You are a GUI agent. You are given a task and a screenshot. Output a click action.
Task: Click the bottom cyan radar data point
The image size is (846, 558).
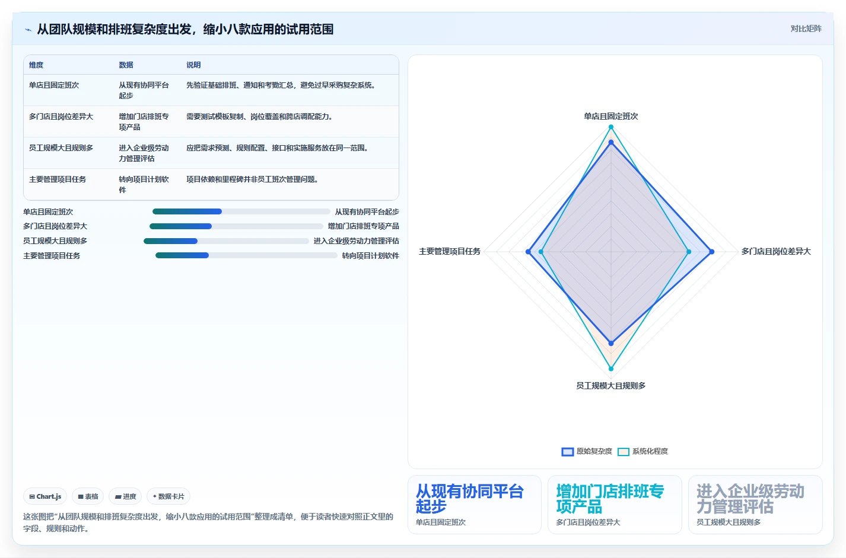click(611, 368)
